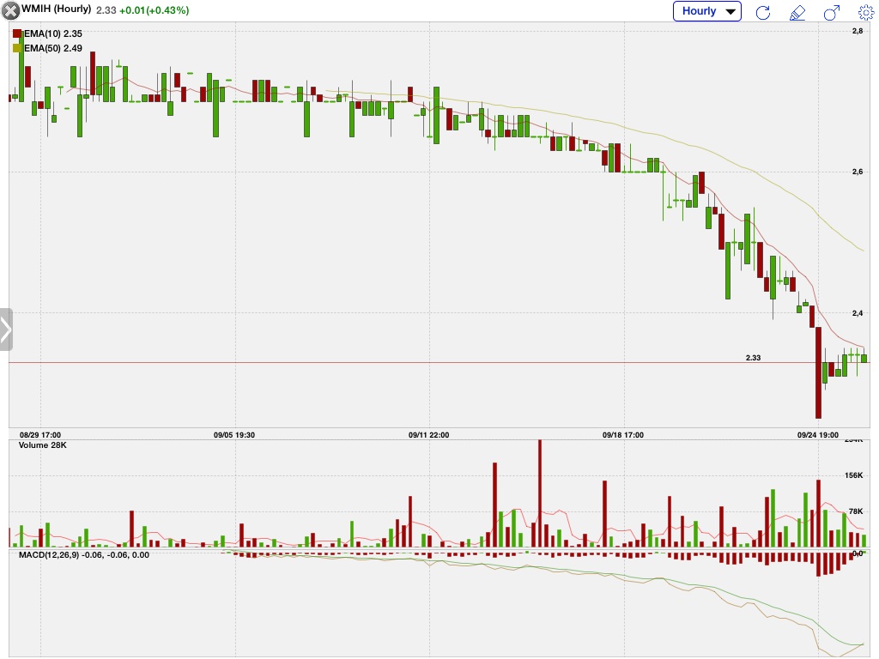Click the Volume 28K panel label

click(43, 445)
